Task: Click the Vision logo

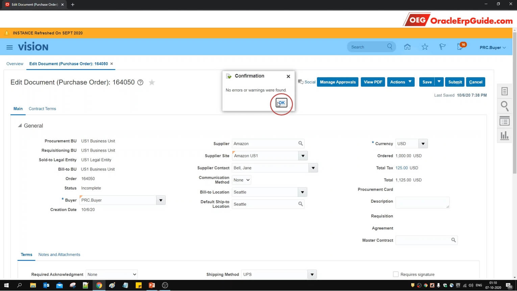Action: (x=33, y=47)
